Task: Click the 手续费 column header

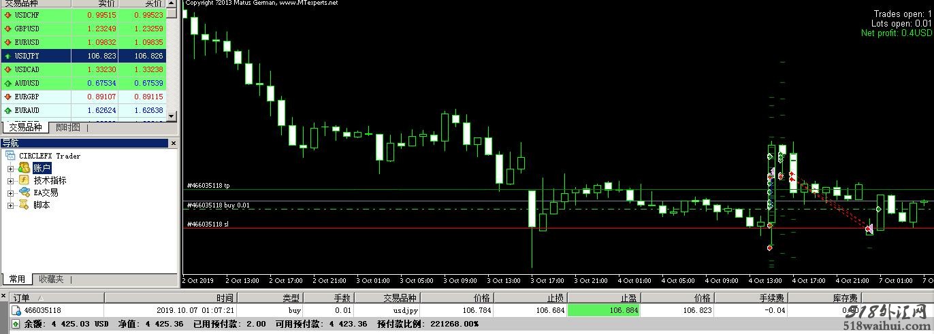Action: click(752, 298)
